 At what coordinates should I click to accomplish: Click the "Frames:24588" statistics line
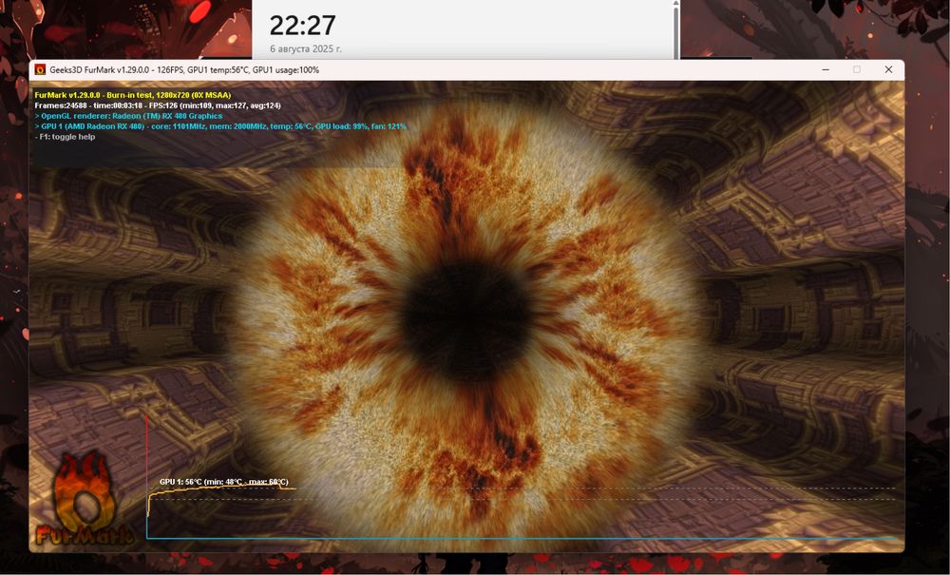pyautogui.click(x=158, y=105)
